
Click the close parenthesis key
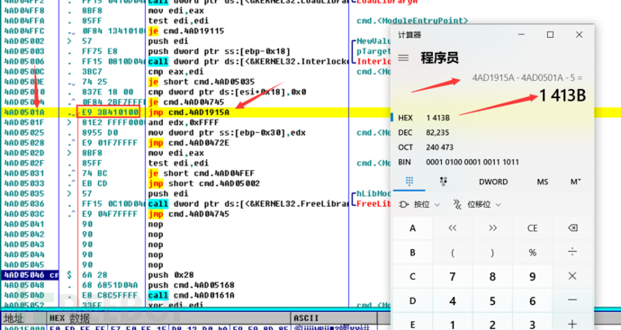pos(492,252)
